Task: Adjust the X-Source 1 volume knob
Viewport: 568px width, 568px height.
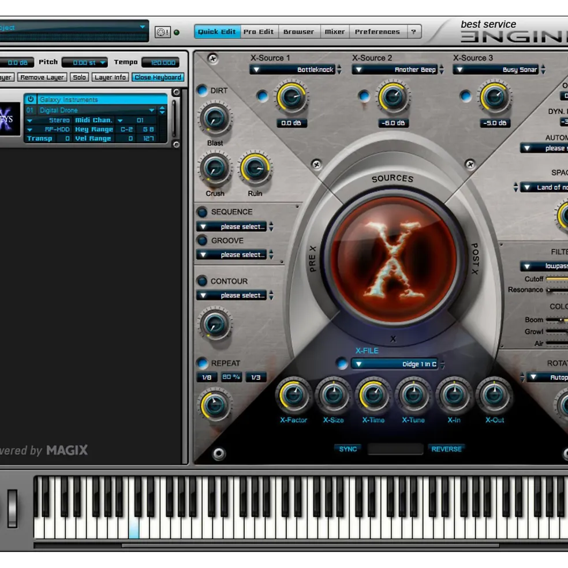Action: coord(292,97)
